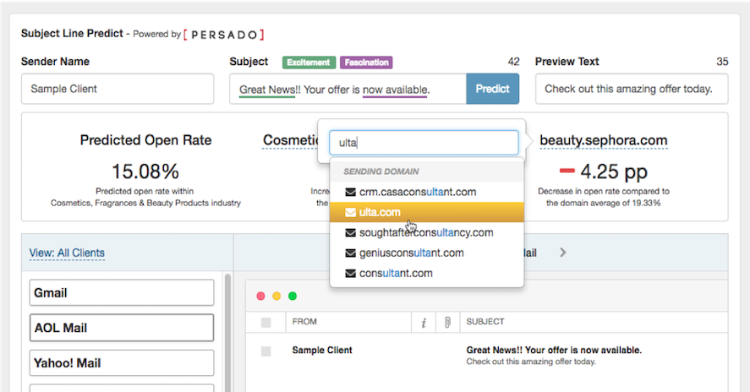Click the 4.25 pp decrease value
The width and height of the screenshot is (750, 392).
click(x=614, y=171)
